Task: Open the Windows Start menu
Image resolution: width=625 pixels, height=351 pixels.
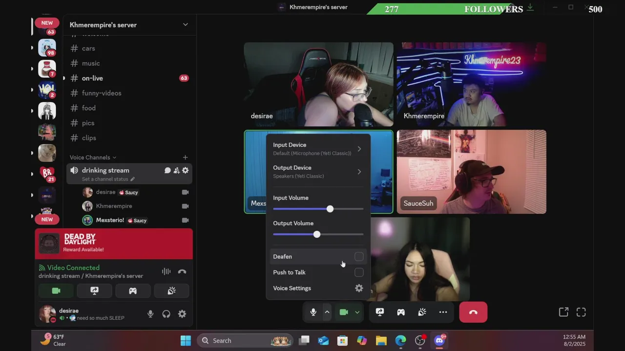Action: (x=186, y=341)
